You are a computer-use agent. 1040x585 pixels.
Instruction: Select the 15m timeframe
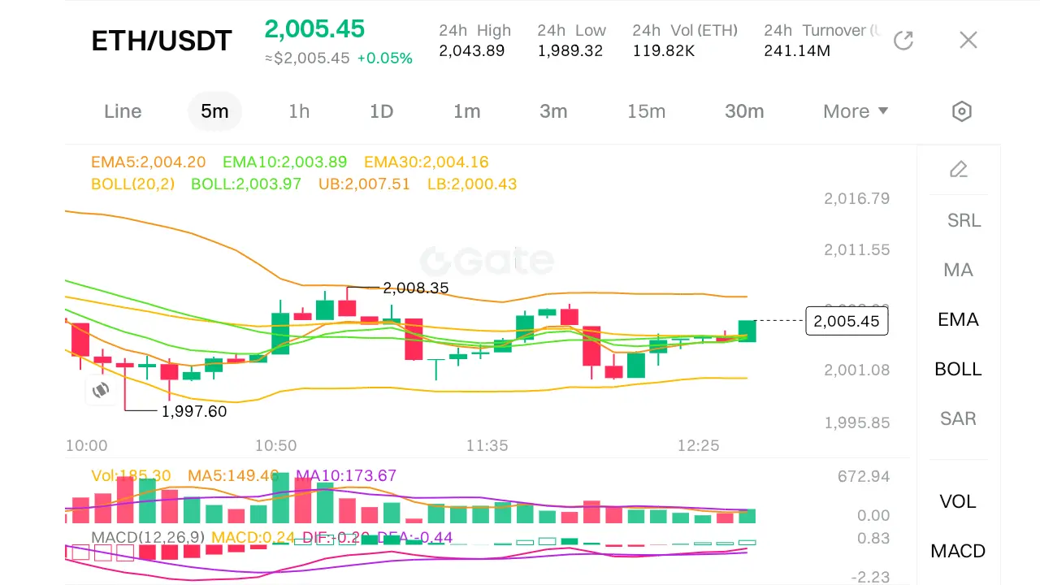pyautogui.click(x=646, y=111)
